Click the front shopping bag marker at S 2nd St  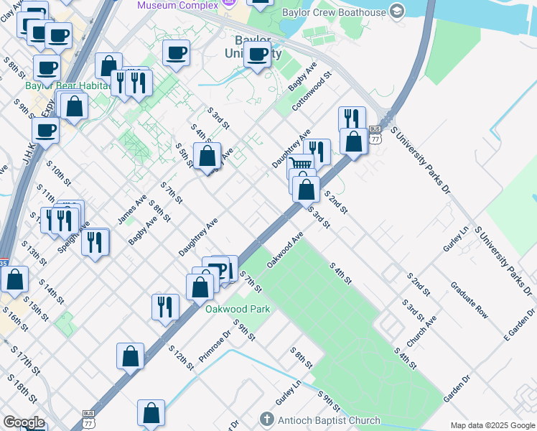306,190
